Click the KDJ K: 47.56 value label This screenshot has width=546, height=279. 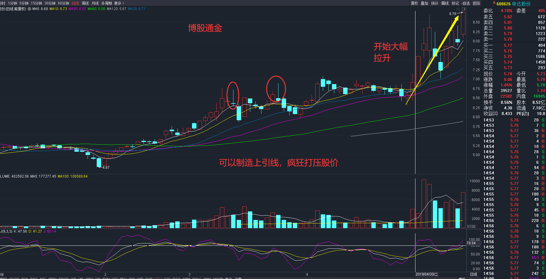[x=21, y=231]
